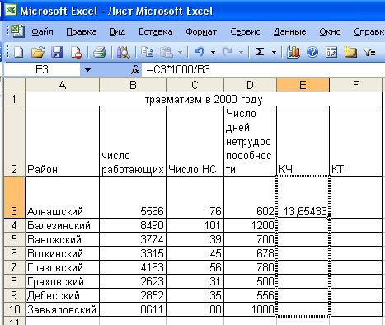Image resolution: width=385 pixels, height=325 pixels.
Task: Click the Name Box showing E3
Action: [x=42, y=70]
